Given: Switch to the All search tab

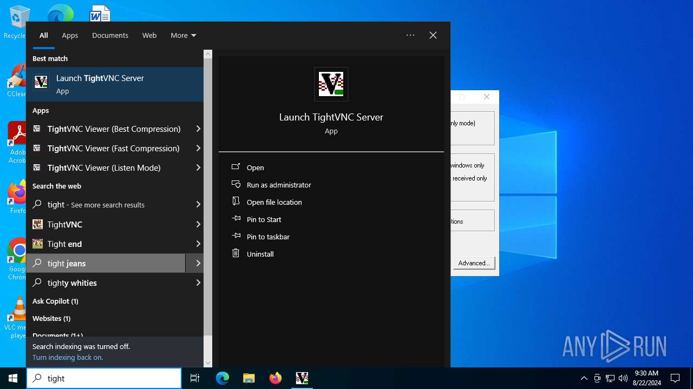Looking at the screenshot, I should 44,35.
